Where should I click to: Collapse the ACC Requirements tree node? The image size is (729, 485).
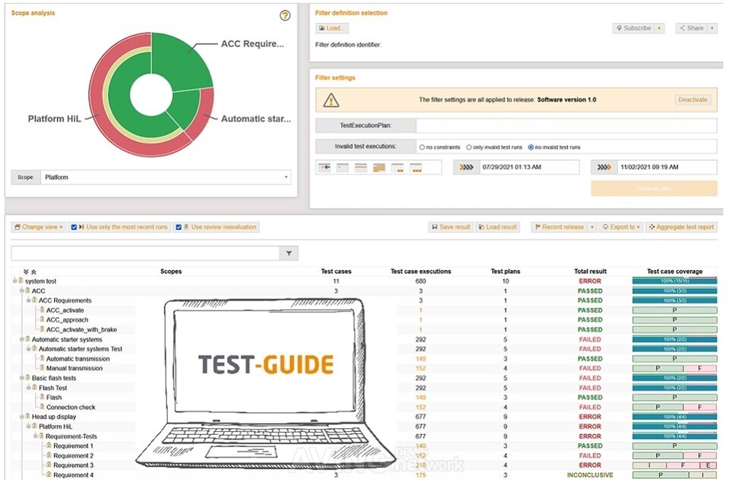point(28,301)
